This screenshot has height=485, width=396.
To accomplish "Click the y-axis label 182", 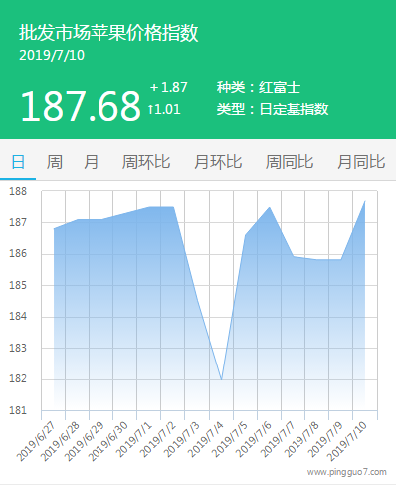I will click(18, 378).
